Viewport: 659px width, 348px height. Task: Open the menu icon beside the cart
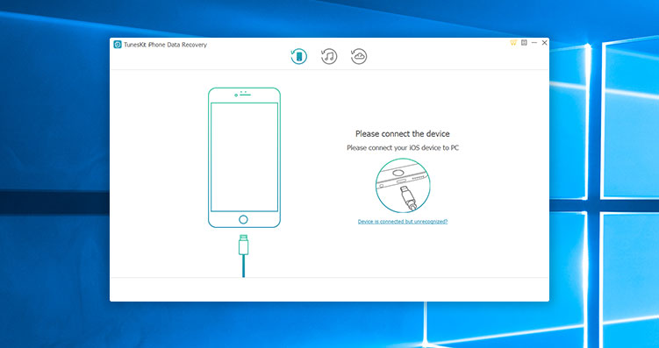pyautogui.click(x=524, y=43)
